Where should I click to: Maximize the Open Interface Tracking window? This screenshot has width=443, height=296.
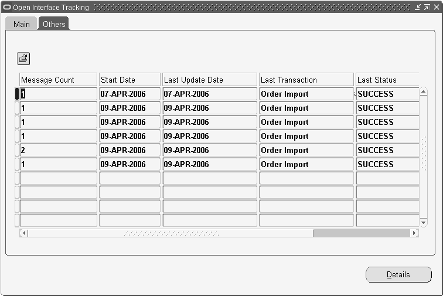[x=427, y=7]
